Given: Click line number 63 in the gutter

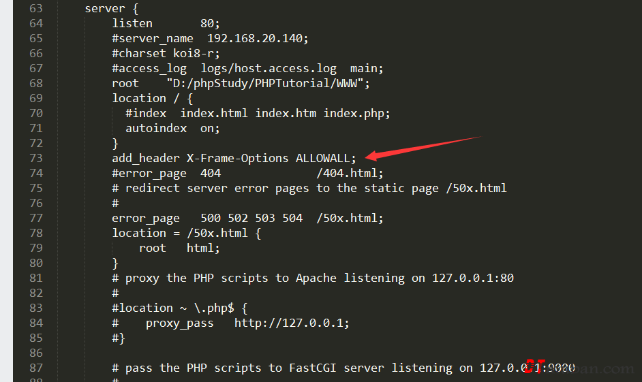Looking at the screenshot, I should tap(35, 8).
